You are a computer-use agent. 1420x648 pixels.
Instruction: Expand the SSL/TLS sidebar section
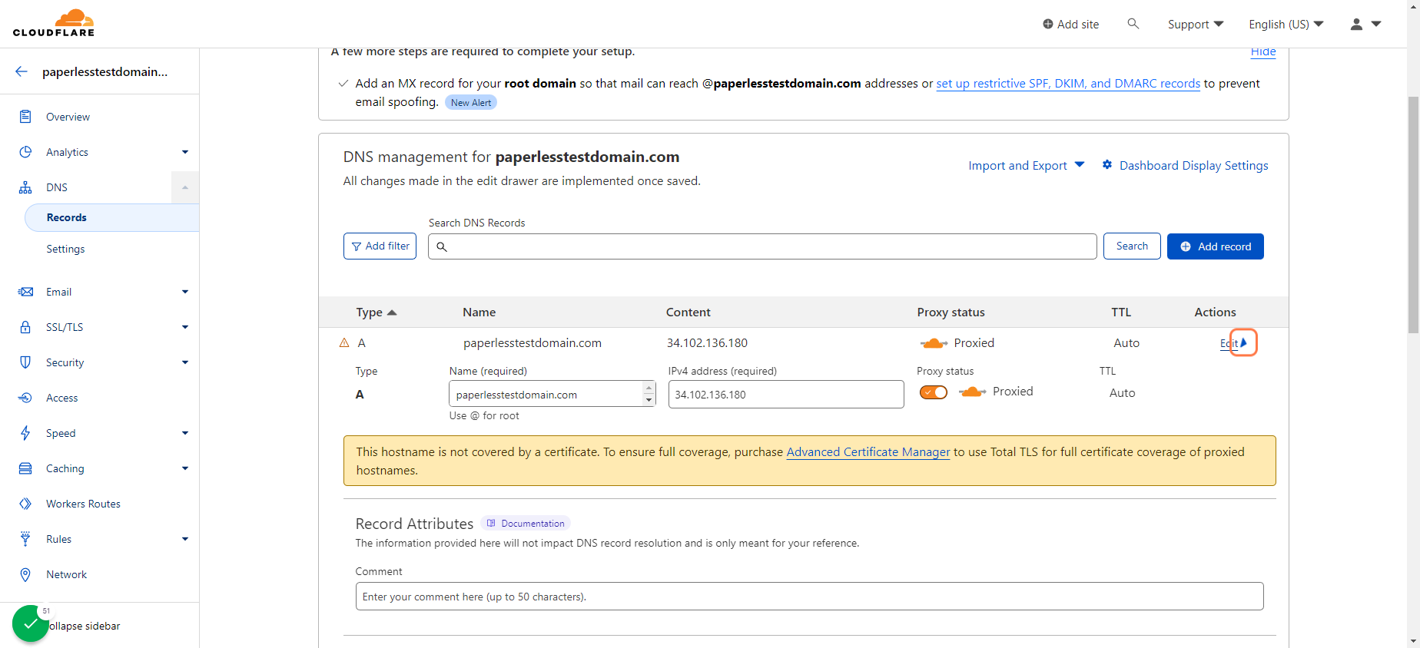click(185, 327)
